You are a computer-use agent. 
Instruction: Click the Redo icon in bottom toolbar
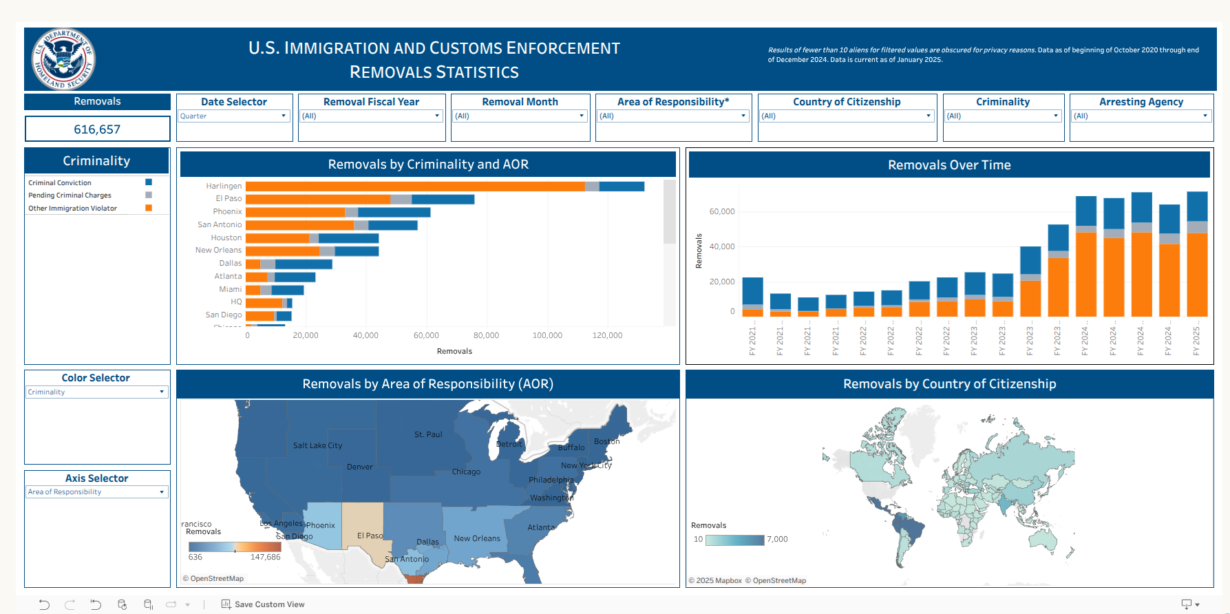(x=70, y=604)
